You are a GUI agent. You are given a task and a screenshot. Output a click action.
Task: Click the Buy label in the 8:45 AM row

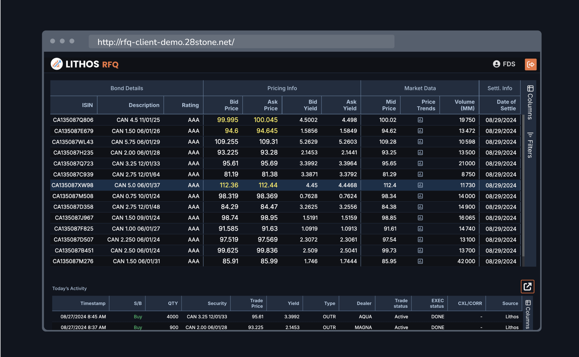point(138,316)
